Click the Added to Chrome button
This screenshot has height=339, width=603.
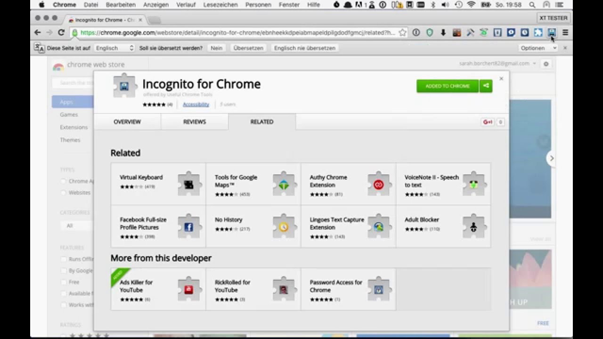coord(448,86)
